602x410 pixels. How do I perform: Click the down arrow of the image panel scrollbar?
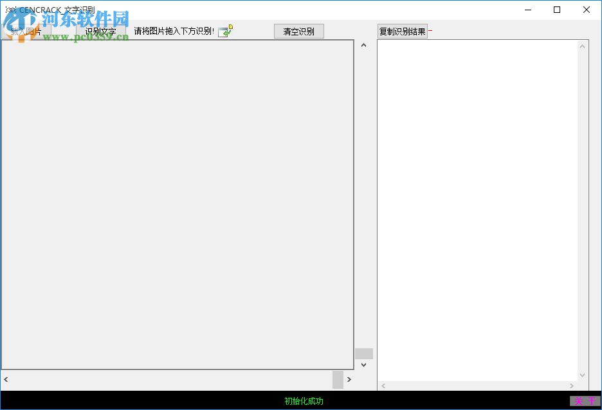pyautogui.click(x=363, y=364)
